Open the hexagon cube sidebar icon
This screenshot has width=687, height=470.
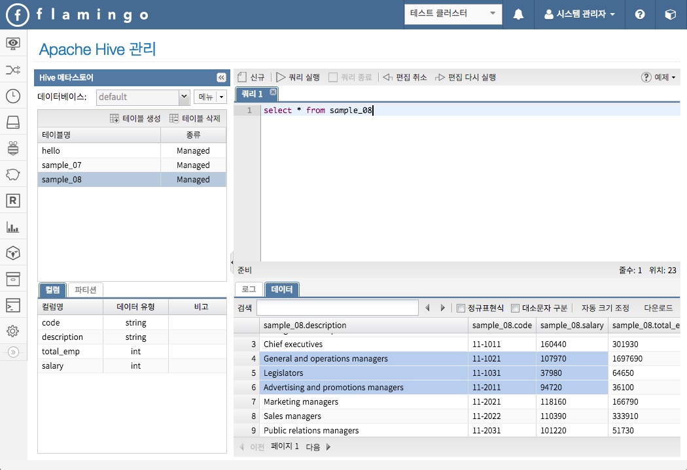(13, 253)
